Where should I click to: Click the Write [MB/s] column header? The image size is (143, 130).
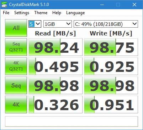pyautogui.click(x=111, y=33)
